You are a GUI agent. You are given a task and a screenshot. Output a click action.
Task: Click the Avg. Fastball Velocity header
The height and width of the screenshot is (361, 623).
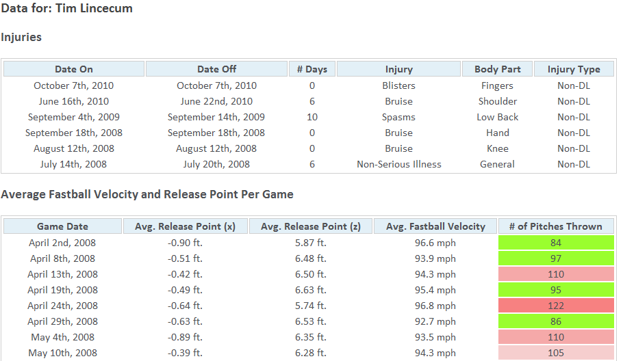[435, 226]
